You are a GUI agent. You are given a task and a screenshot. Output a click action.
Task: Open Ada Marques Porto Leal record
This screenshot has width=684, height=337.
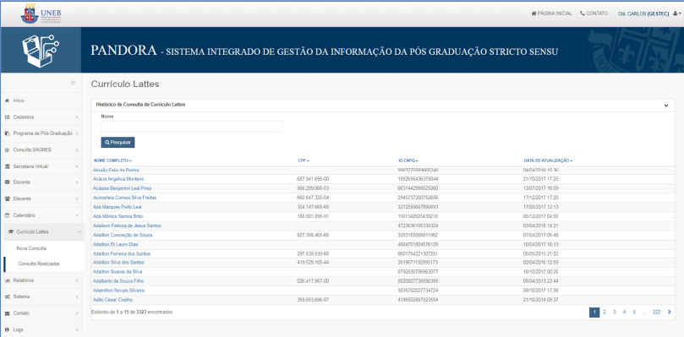click(118, 207)
